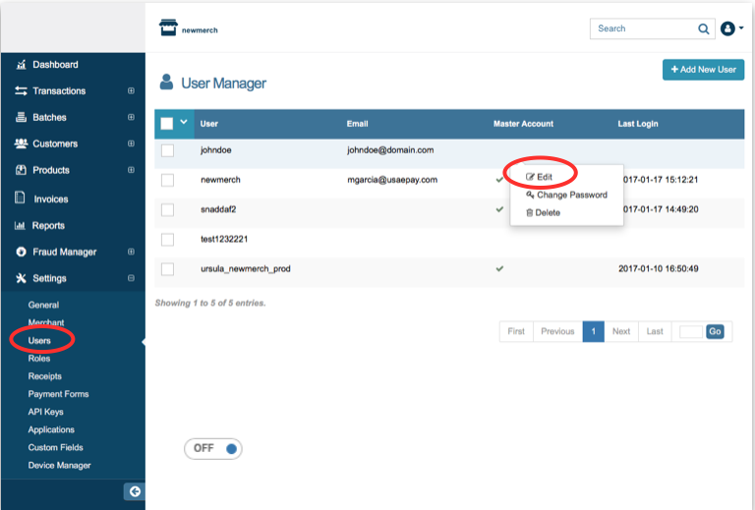Click the Add New User button

coord(703,70)
